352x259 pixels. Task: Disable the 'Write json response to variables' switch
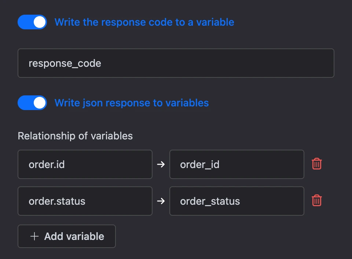32,103
